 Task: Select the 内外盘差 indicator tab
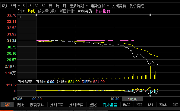(x=110, y=105)
